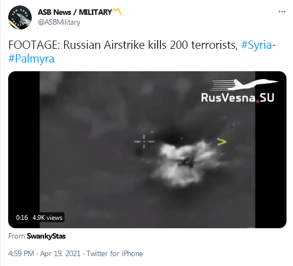
Task: Click the 4.9K views counter
Action: click(48, 218)
